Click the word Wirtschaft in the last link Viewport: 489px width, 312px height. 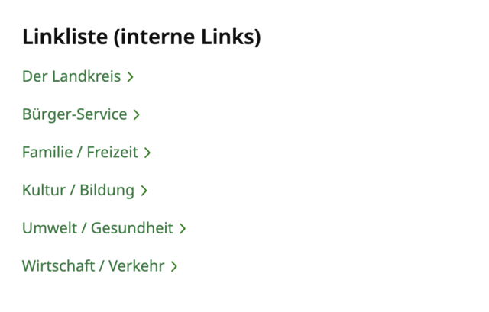coord(58,266)
